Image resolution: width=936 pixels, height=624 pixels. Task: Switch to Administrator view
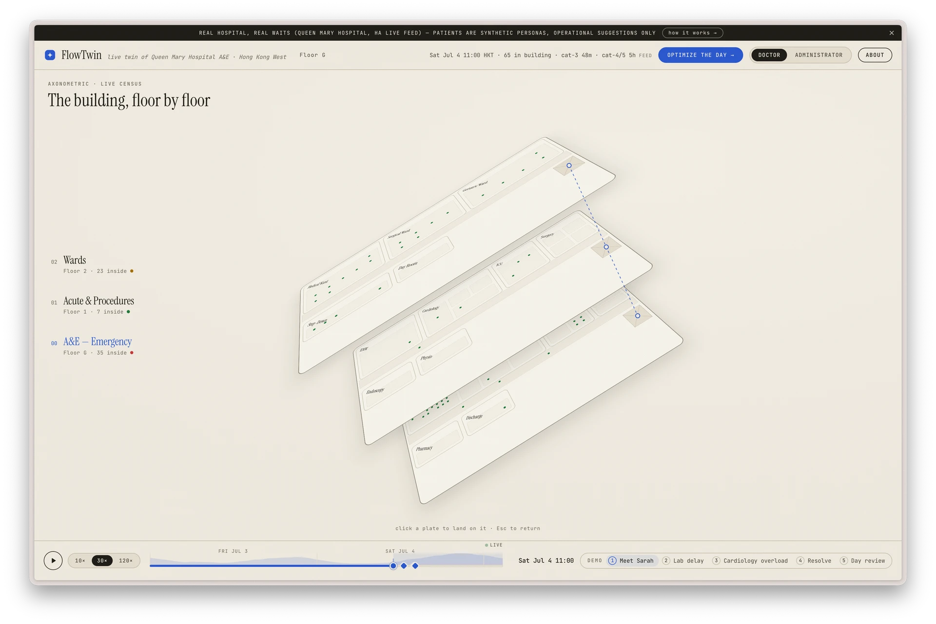coord(819,55)
